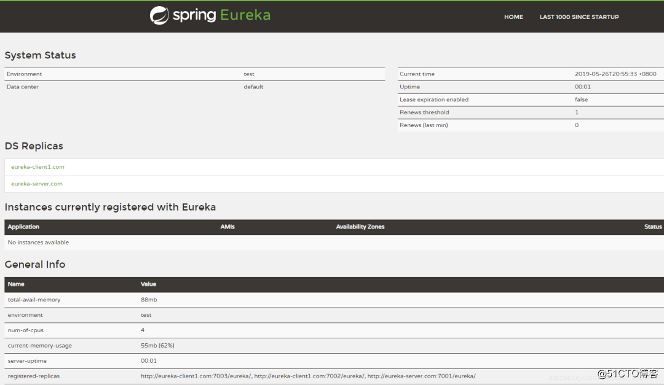This screenshot has width=664, height=385.
Task: Select the System Status heading
Action: [40, 55]
